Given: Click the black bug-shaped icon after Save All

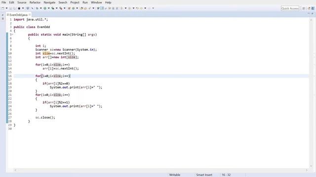Looking at the screenshot, I should [19, 8].
